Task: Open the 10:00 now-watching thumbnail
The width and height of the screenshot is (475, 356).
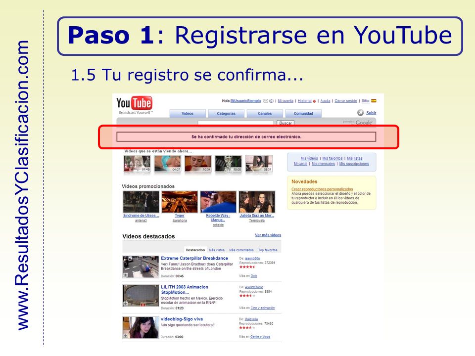Action: click(x=229, y=164)
